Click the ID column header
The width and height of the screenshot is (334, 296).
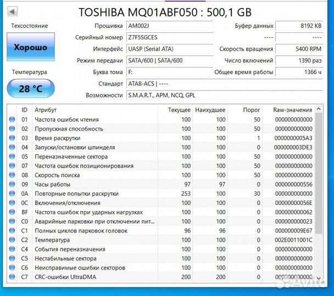25,110
